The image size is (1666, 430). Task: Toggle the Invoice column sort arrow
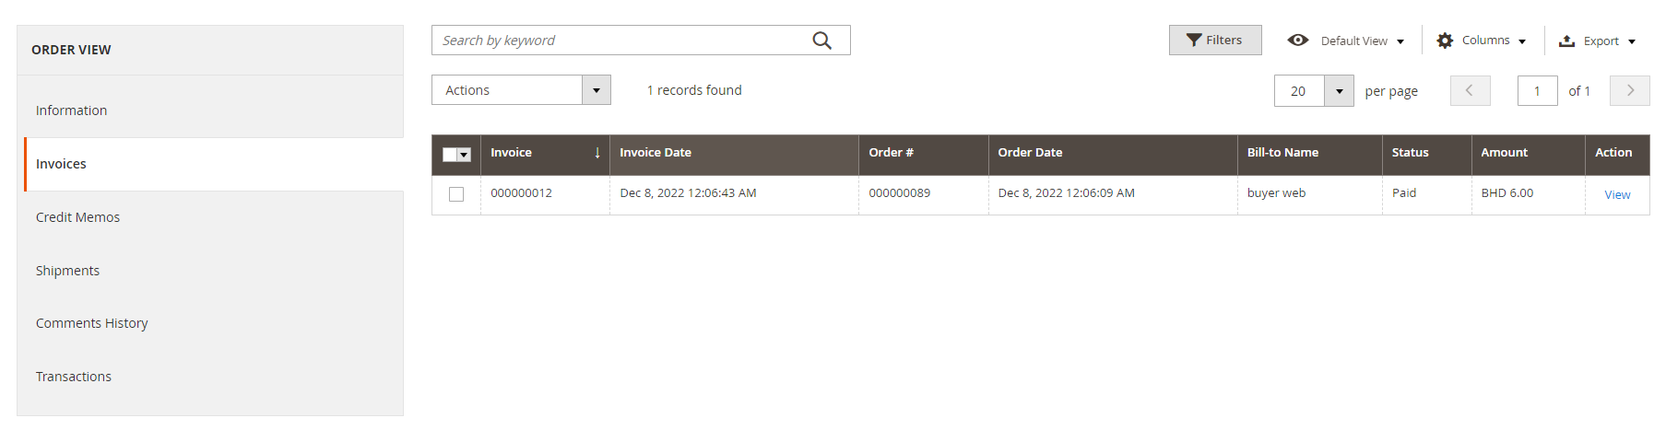coord(597,153)
